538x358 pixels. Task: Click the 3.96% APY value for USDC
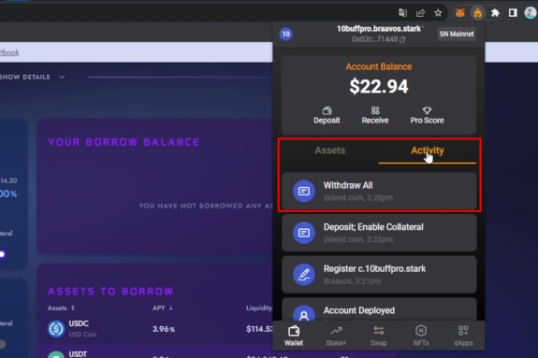pyautogui.click(x=164, y=329)
